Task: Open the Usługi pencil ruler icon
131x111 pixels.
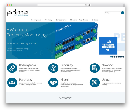Action: [x=95, y=82]
